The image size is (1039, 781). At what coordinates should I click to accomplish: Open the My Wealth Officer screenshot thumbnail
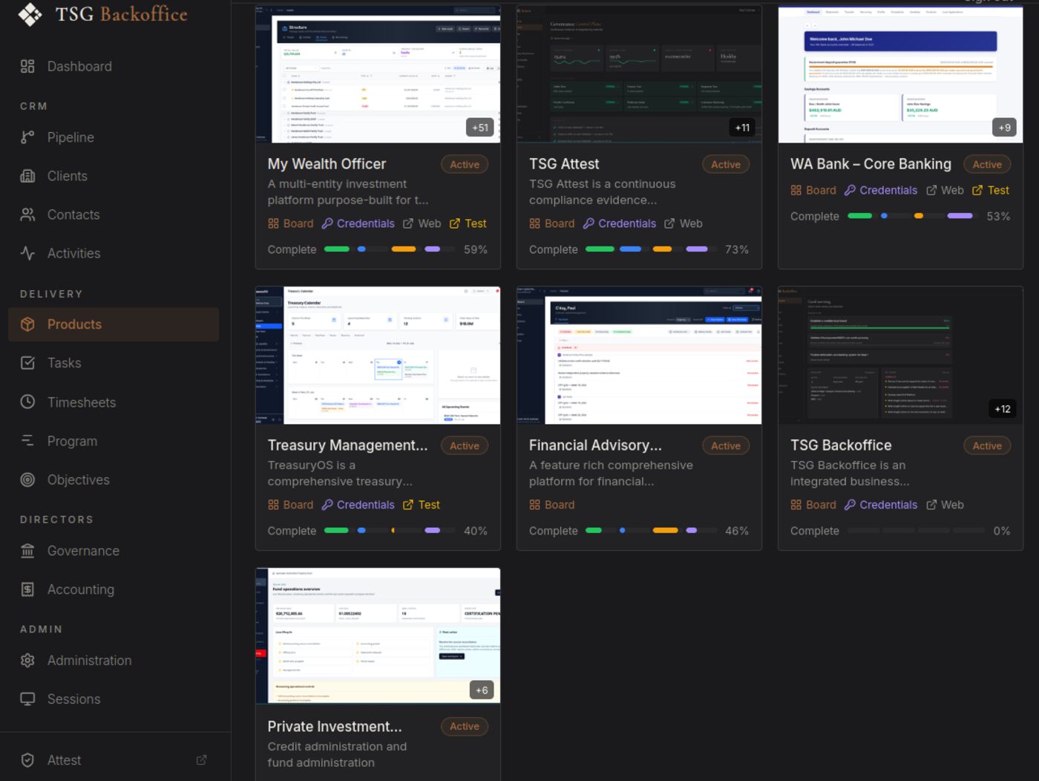point(378,74)
